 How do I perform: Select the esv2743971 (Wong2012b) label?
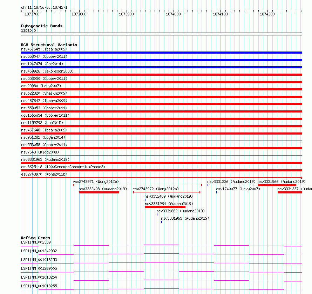(96, 182)
